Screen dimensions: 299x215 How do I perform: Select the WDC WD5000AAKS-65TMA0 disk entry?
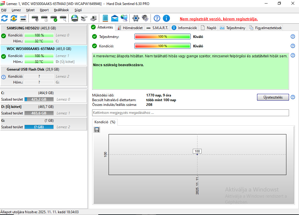click(44, 55)
